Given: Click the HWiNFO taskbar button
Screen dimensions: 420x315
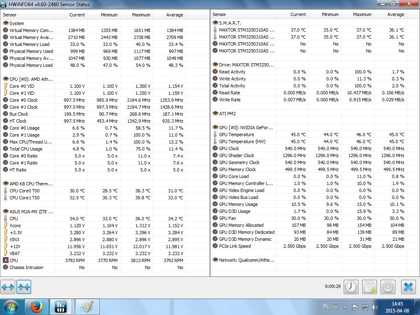Looking at the screenshot, I should 61,307.
